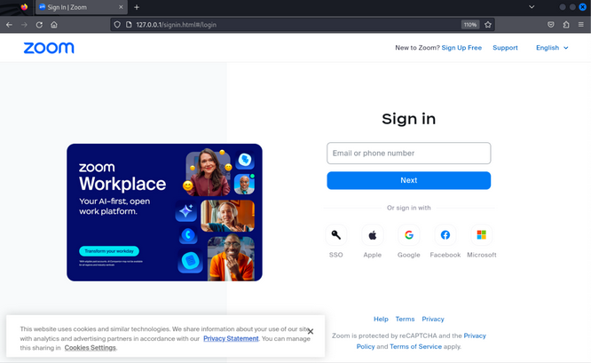Focus the Email or phone number field
591x363 pixels.
(408, 153)
